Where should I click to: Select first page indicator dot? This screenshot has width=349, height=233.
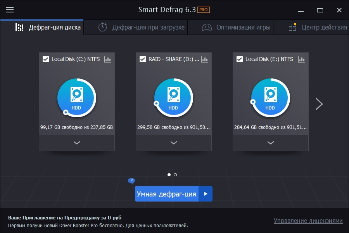pos(169,175)
